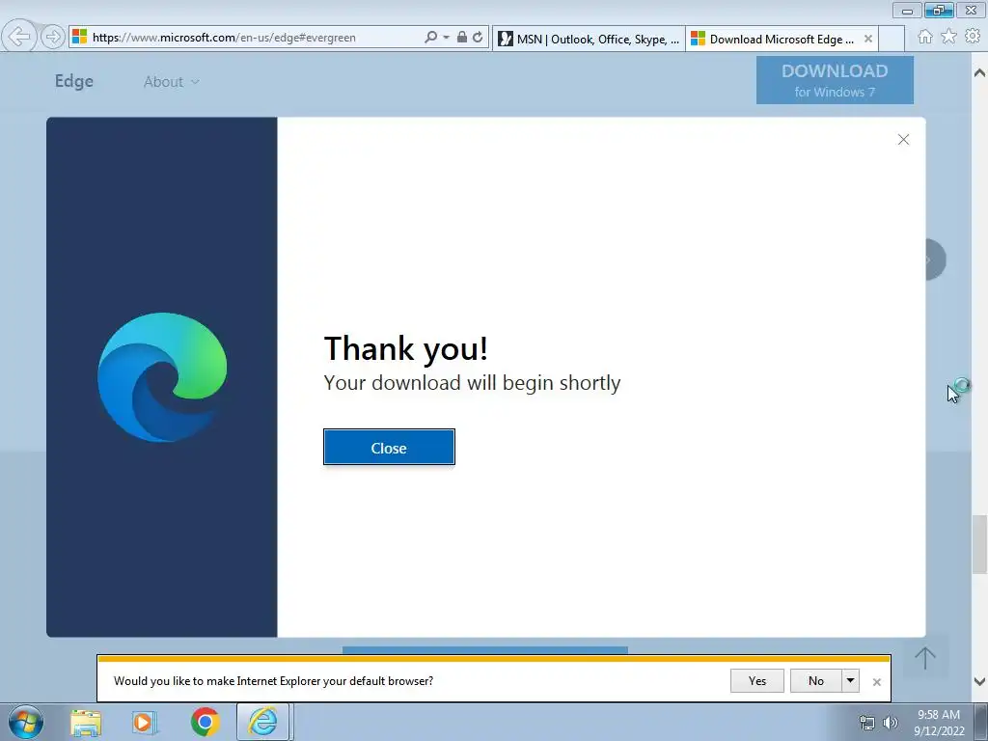
Task: Dismiss the Thank you dialog with X
Action: click(x=903, y=140)
